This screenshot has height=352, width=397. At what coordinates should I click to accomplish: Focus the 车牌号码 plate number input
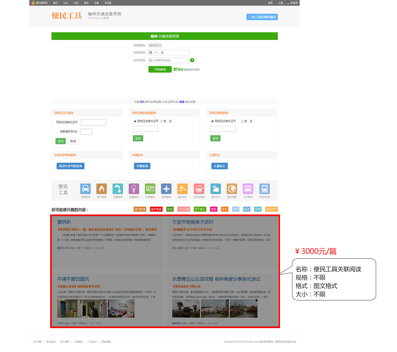tap(175, 53)
